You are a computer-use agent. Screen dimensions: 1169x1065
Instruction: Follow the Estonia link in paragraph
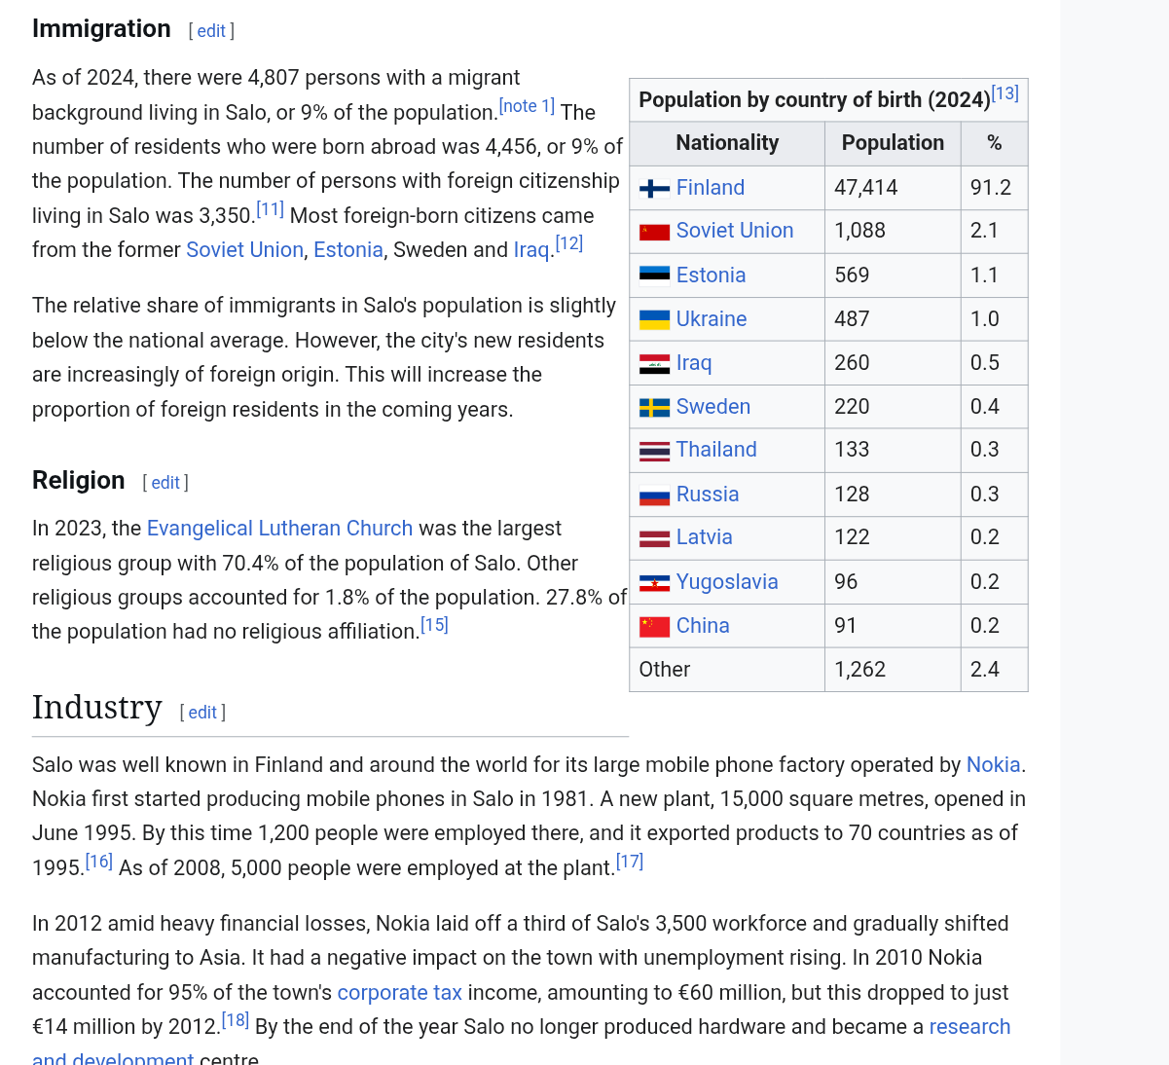[x=348, y=250]
